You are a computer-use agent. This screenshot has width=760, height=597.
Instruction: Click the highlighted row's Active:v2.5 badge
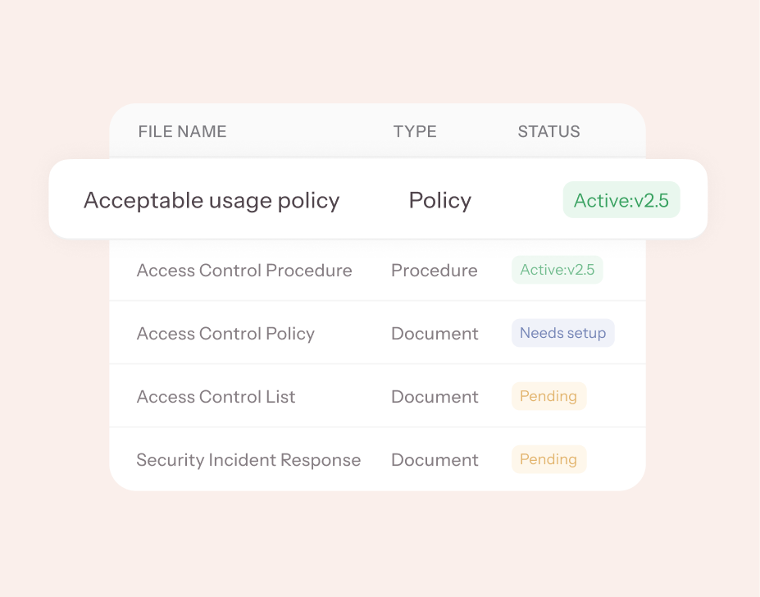click(x=621, y=200)
